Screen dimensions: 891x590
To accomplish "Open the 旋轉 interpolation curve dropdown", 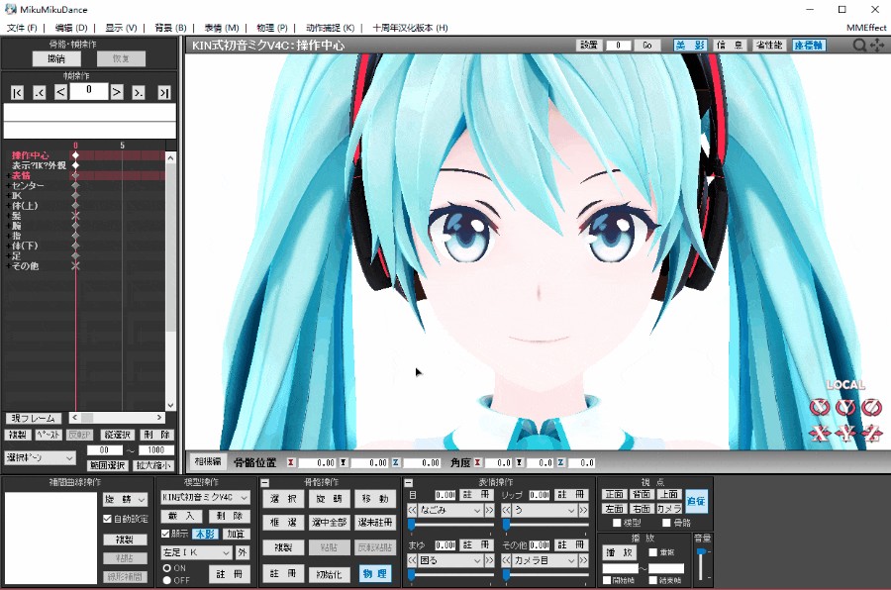I will click(x=125, y=499).
